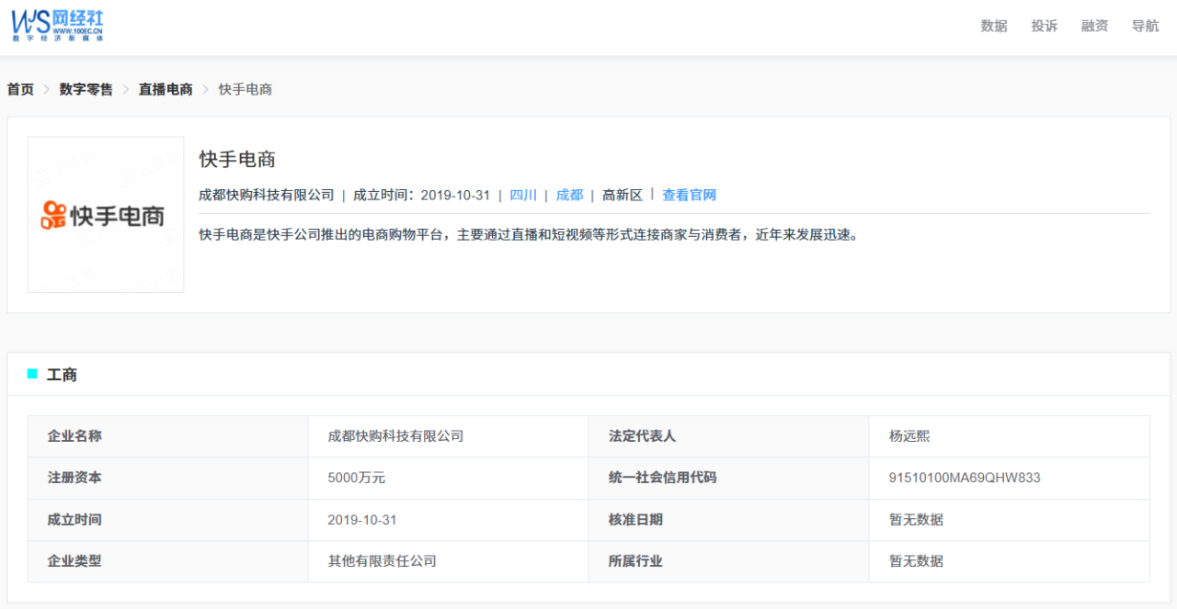1177x609 pixels.
Task: Click the 注册资本 label cell
Action: (x=168, y=479)
